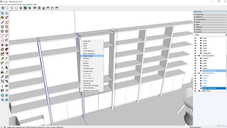227x128 pixels.
Task: Expand the Entity Info tray panel
Action: click(210, 14)
